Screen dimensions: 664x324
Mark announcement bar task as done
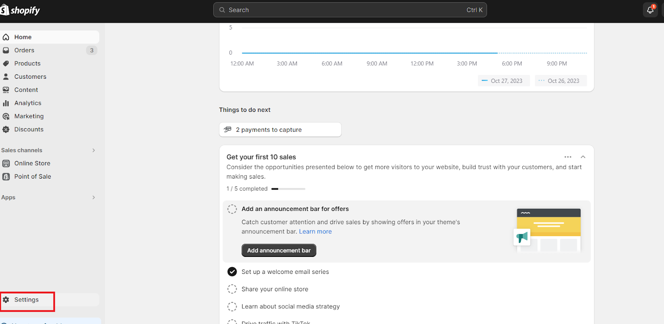(x=232, y=209)
